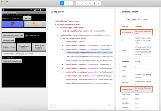161x111 pixels.
Task: Click the Clear element button
Action: 145,20
